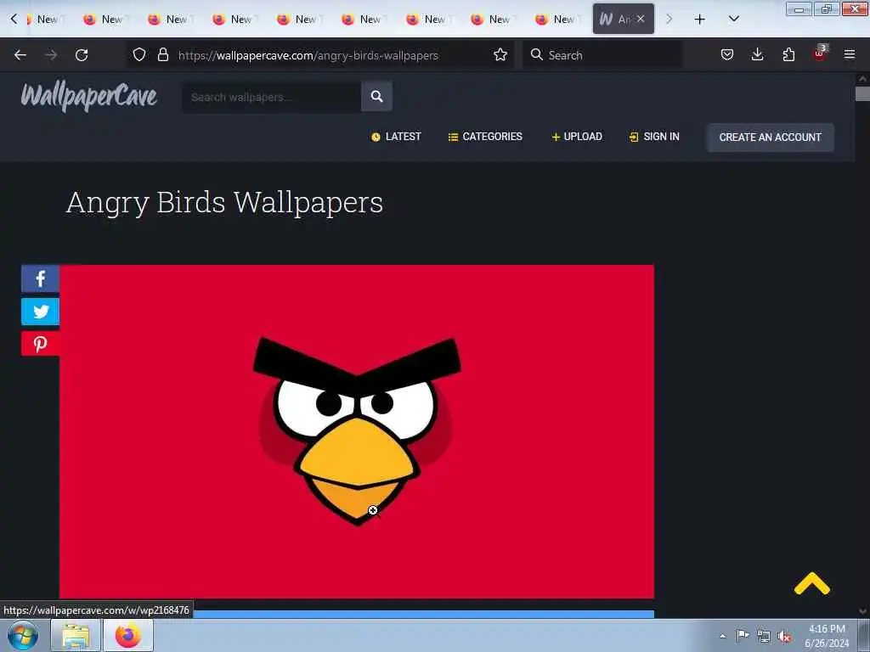Open the tracking protection shield icon
Screen dimensions: 870x652
point(139,54)
